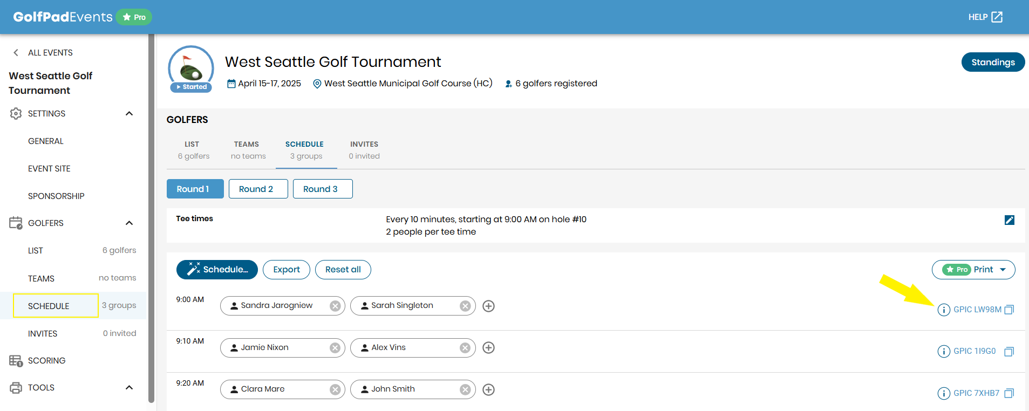Add a golfer to the 9:00 AM group

pyautogui.click(x=488, y=306)
